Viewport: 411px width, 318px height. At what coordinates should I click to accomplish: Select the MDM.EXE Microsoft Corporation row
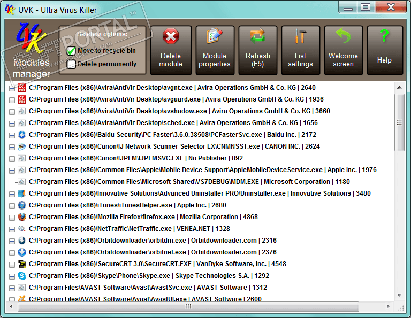click(189, 182)
